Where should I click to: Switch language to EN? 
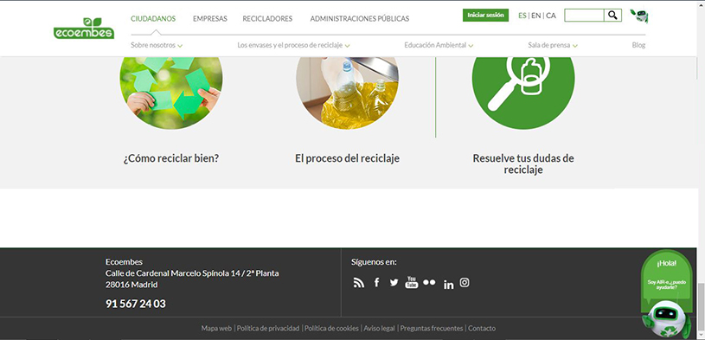point(536,16)
